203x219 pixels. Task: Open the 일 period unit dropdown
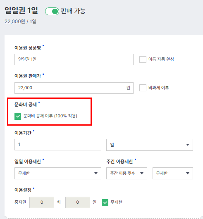(x=150, y=145)
